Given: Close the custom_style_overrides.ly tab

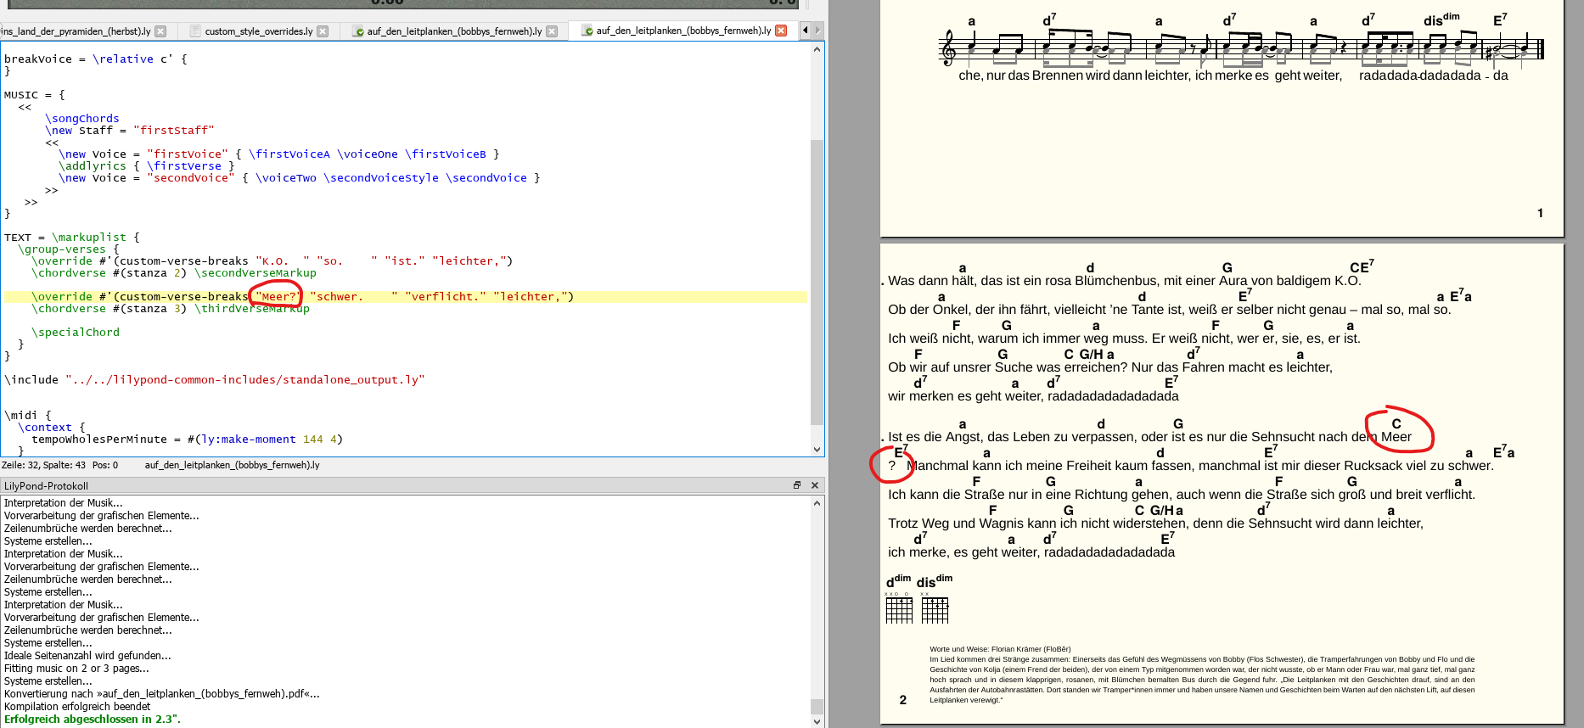Looking at the screenshot, I should tap(323, 31).
